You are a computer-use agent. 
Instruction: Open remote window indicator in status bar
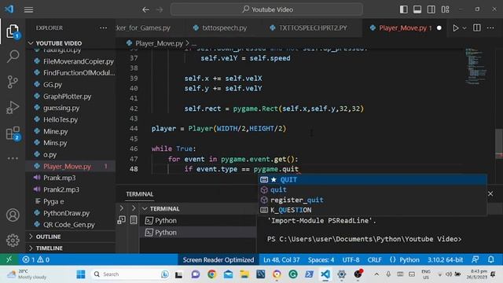tap(9, 259)
